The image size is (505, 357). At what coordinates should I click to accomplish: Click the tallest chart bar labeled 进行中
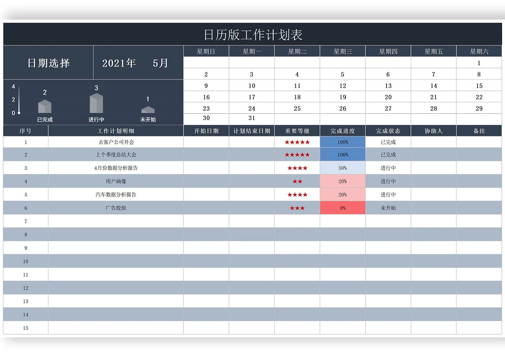pyautogui.click(x=96, y=103)
